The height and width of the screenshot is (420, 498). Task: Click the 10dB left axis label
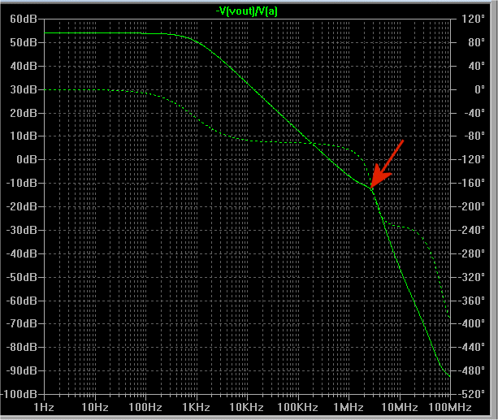(24, 136)
